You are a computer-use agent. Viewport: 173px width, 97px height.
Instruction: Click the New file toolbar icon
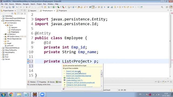coord(2,7)
